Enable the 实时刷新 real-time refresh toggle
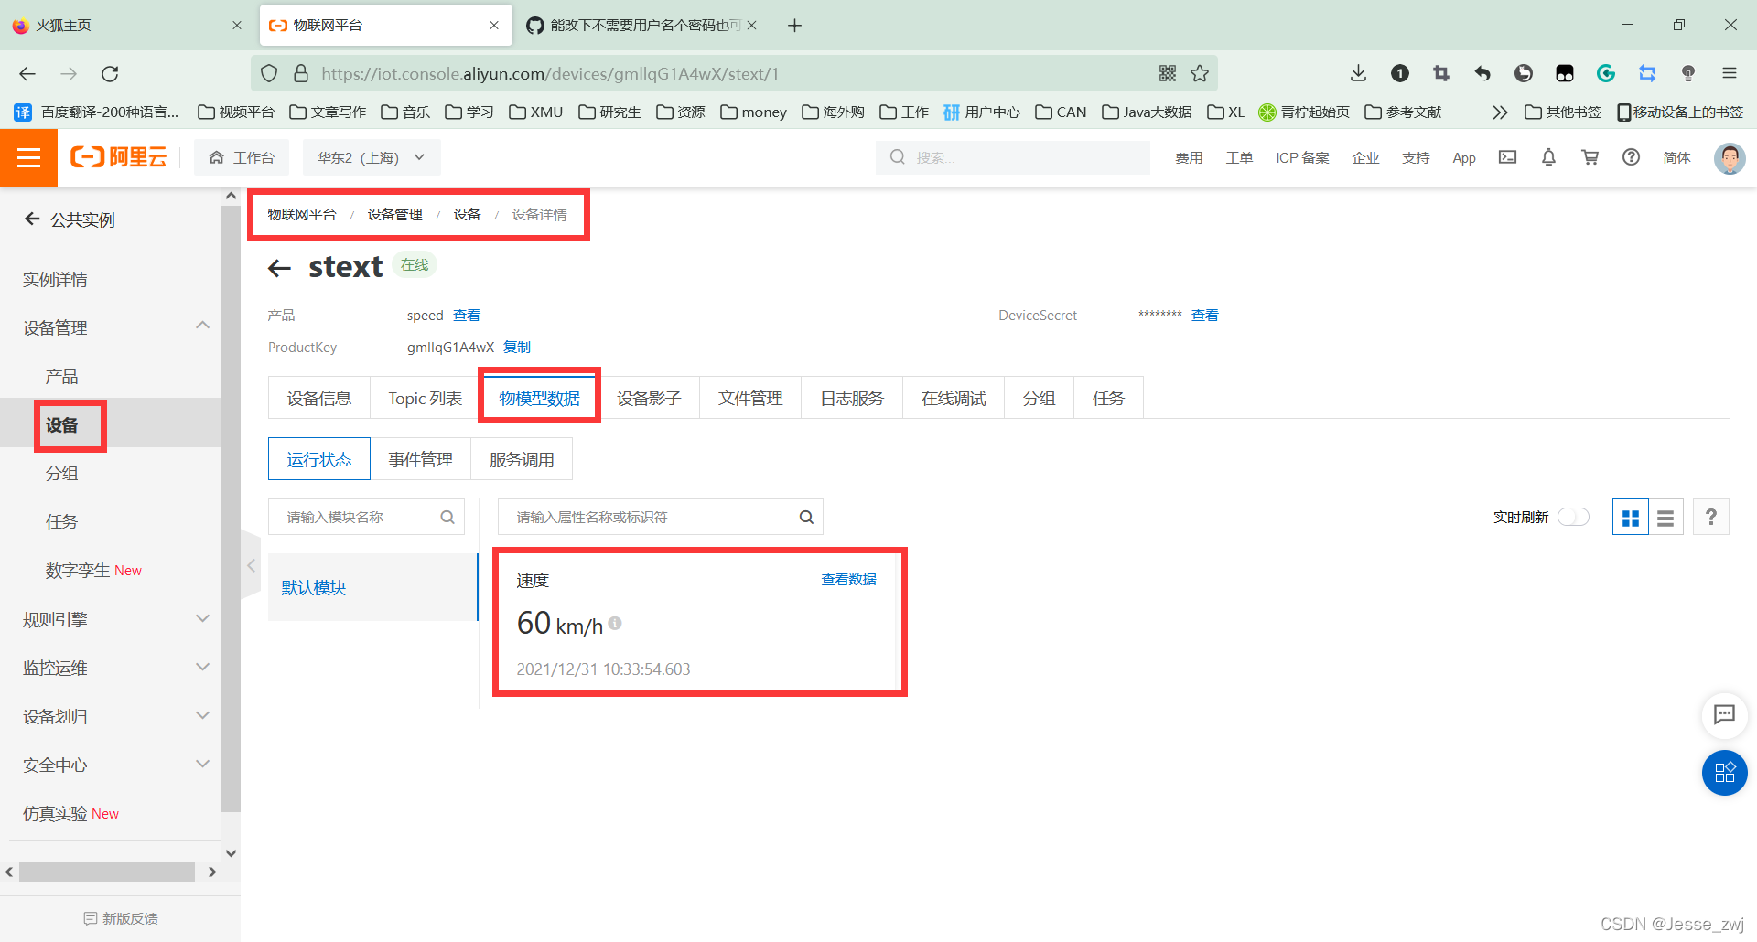 pyautogui.click(x=1573, y=517)
